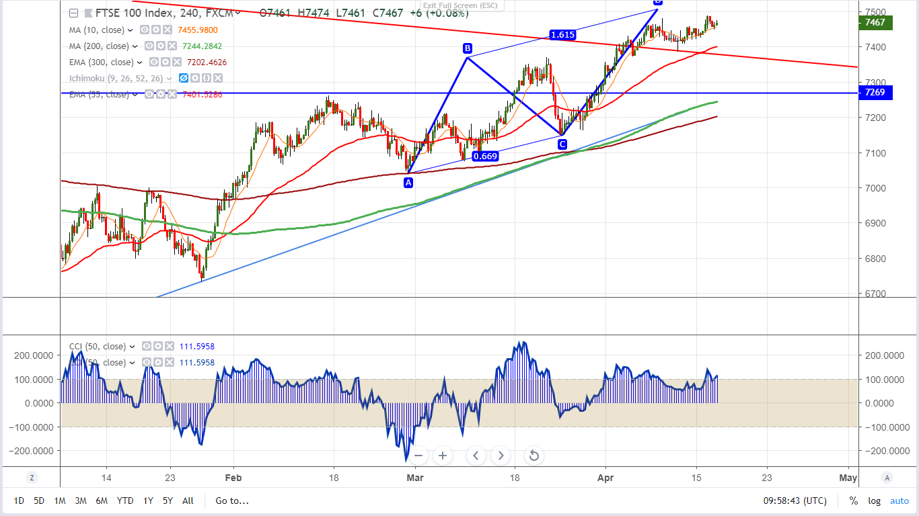
Task: Zoom in the chart with plus button
Action: click(x=442, y=456)
